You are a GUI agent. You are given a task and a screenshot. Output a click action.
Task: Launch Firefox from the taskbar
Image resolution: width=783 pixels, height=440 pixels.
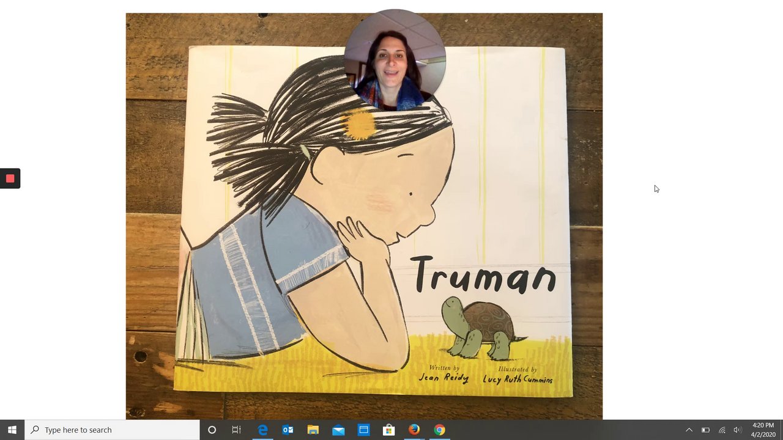[x=414, y=430]
